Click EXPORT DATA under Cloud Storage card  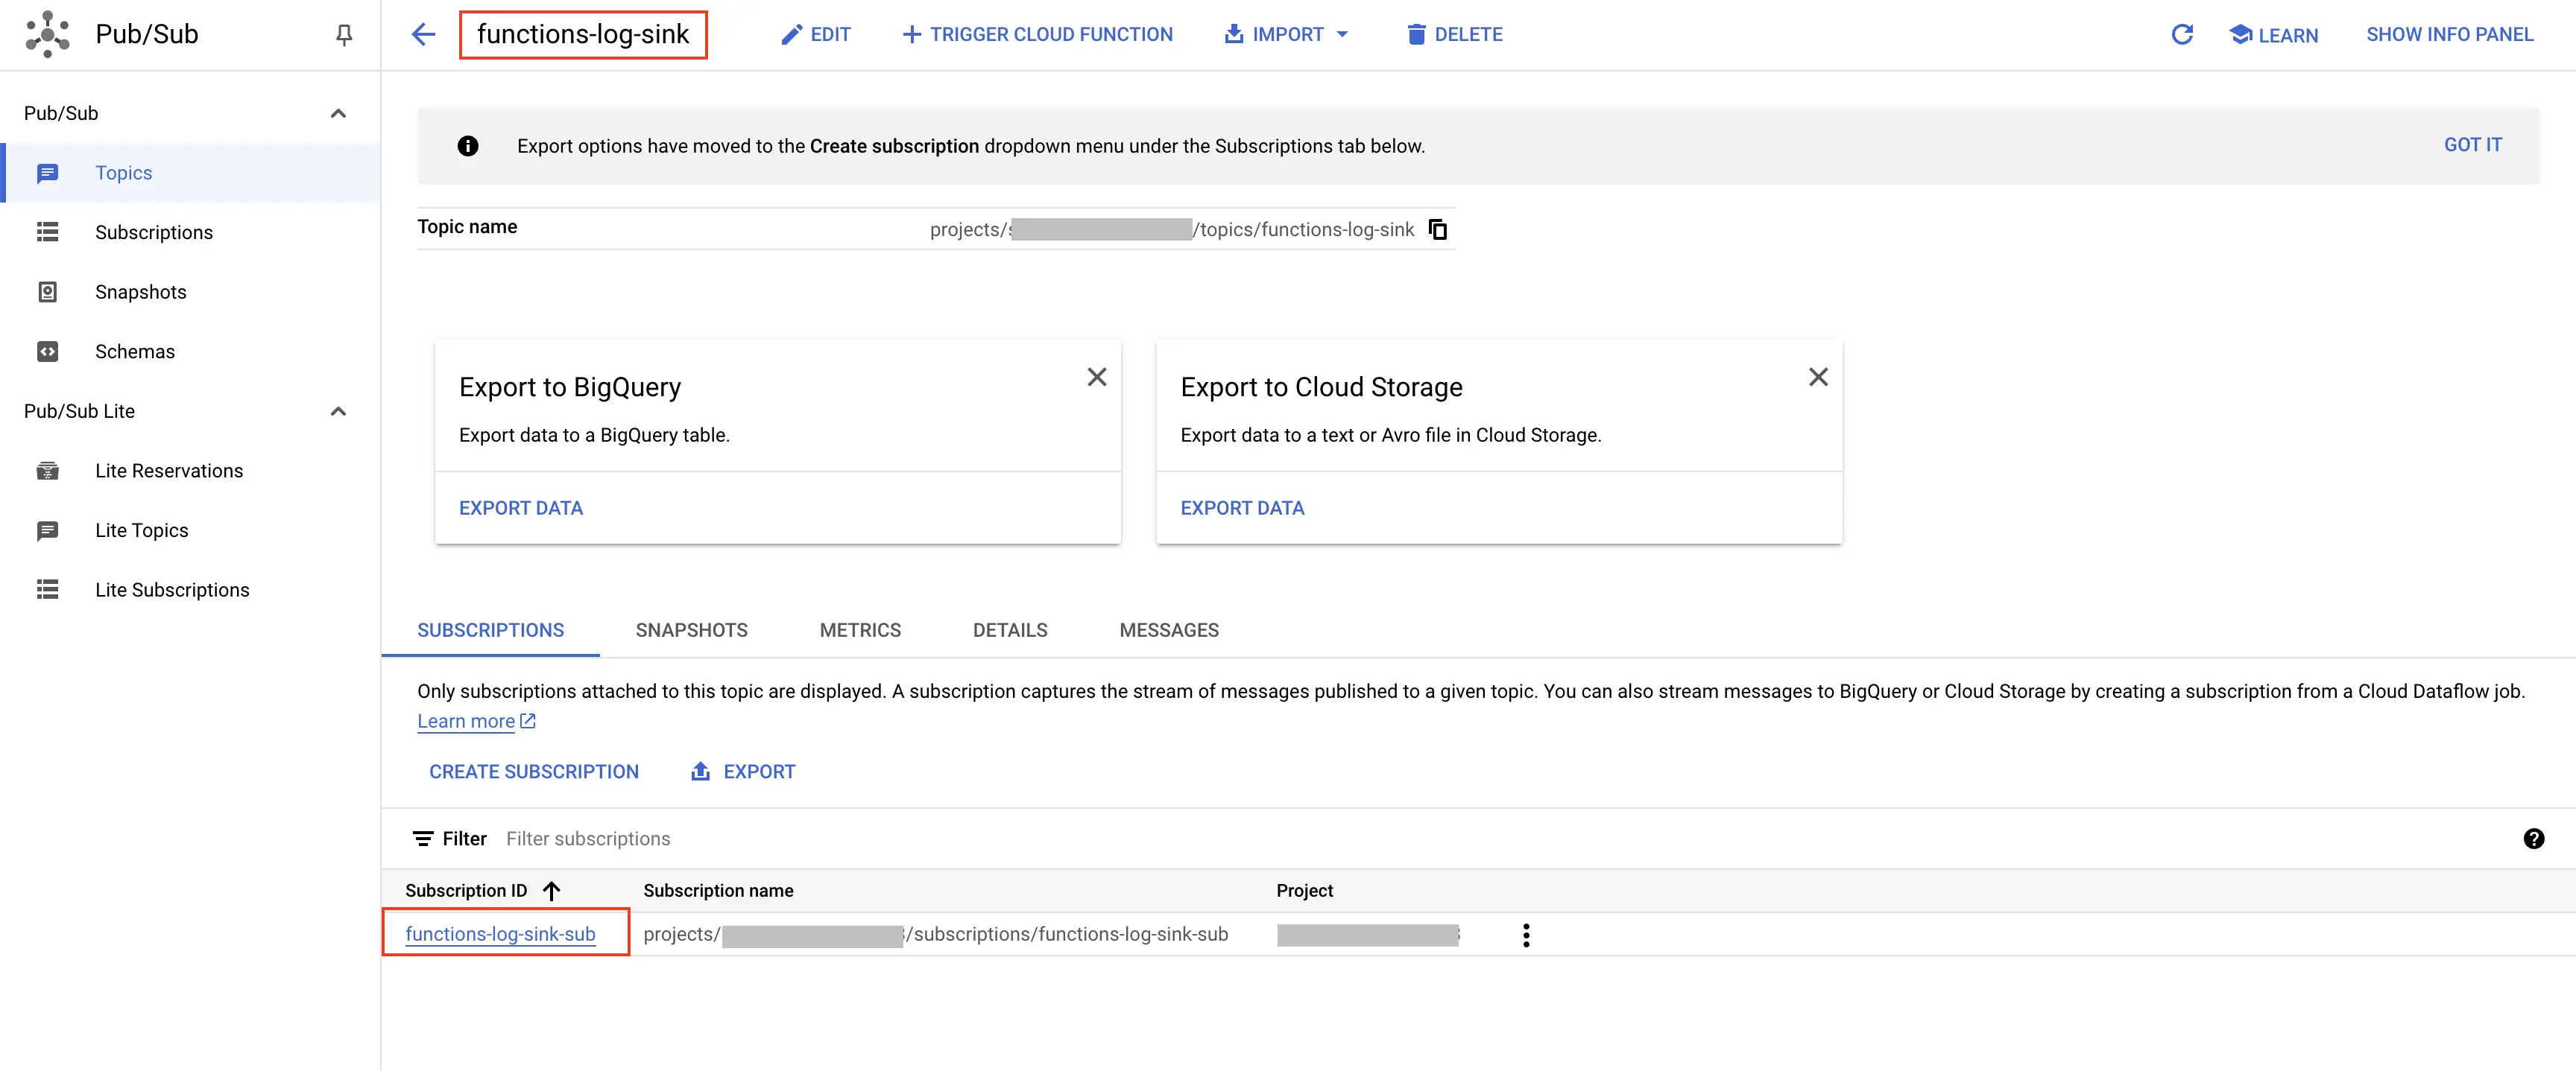tap(1241, 507)
